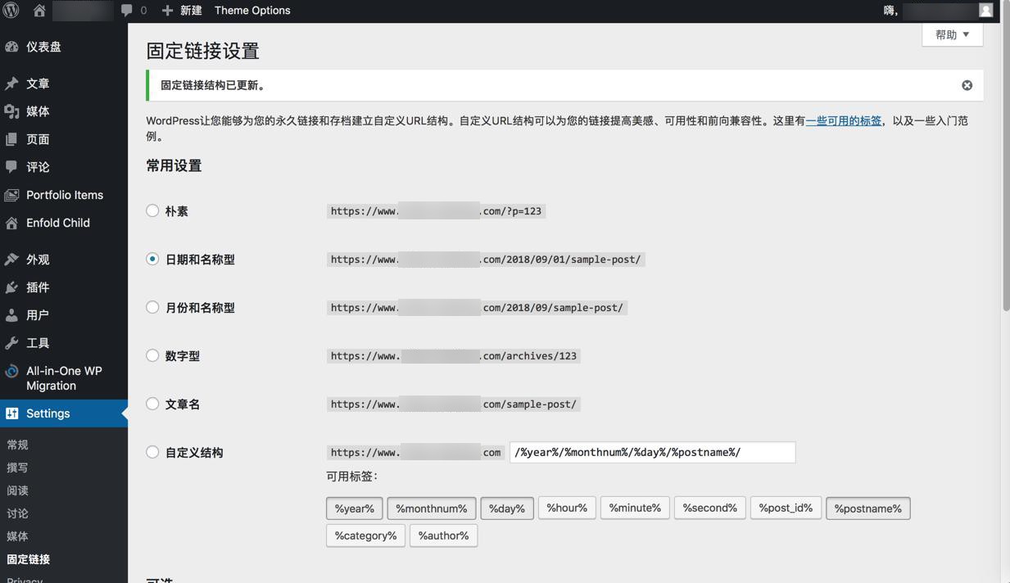Open Settings submenu Writing (撰写)
Viewport: 1010px width, 583px height.
tap(17, 468)
